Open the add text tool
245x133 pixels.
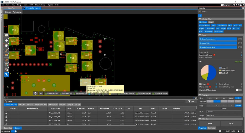click(x=7, y=65)
